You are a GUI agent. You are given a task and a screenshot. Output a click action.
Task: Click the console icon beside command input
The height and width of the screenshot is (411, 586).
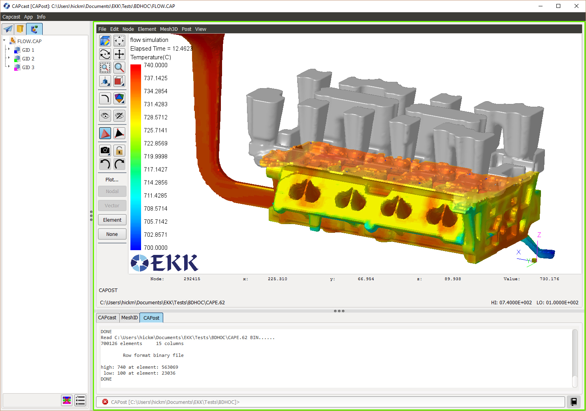point(574,402)
